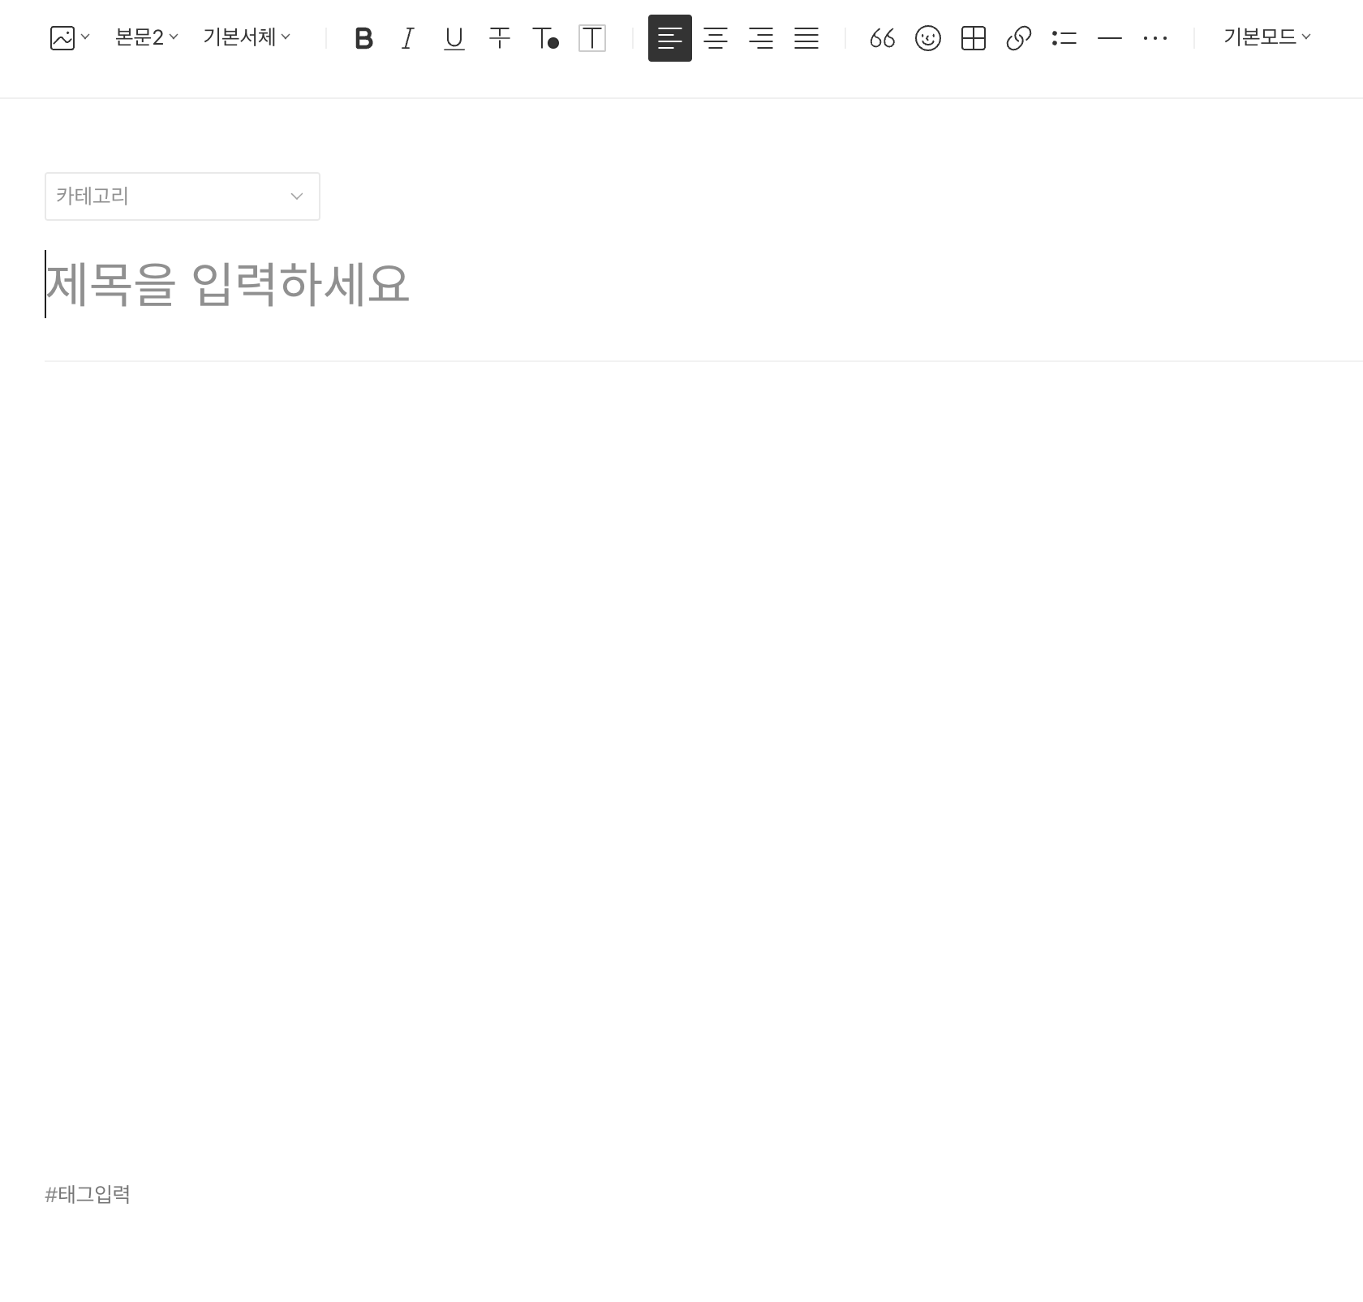The image size is (1363, 1302).
Task: Center align the text
Action: click(x=716, y=38)
